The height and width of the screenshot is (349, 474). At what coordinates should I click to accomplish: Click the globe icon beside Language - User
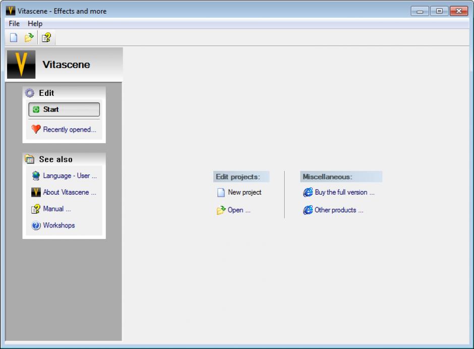click(x=36, y=176)
